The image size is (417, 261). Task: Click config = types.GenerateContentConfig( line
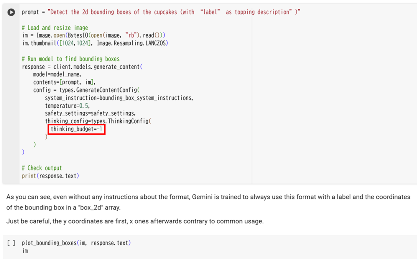pyautogui.click(x=87, y=90)
